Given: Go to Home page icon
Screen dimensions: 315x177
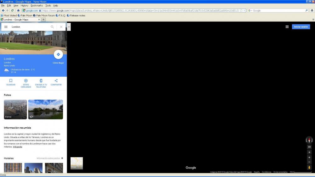Looking at the screenshot, I should [18, 10].
